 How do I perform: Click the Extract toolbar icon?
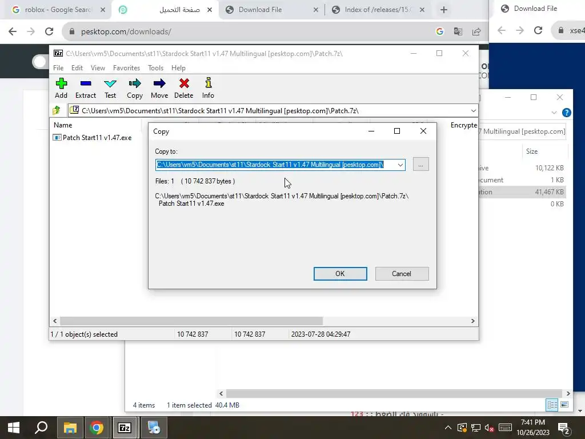[86, 88]
